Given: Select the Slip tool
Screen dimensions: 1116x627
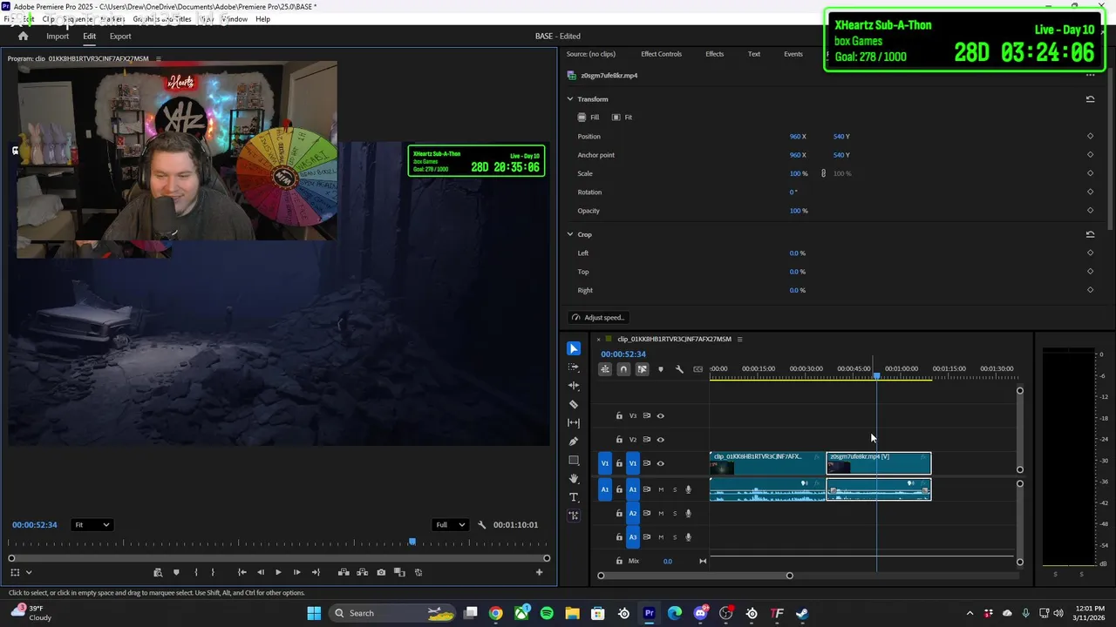Looking at the screenshot, I should 574,422.
